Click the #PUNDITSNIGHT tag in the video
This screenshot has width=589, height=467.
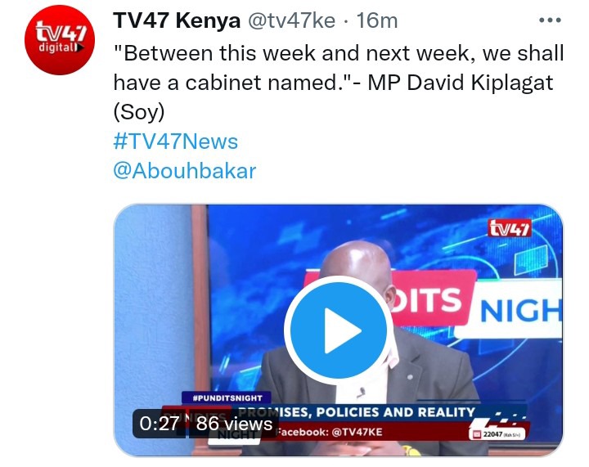(227, 398)
